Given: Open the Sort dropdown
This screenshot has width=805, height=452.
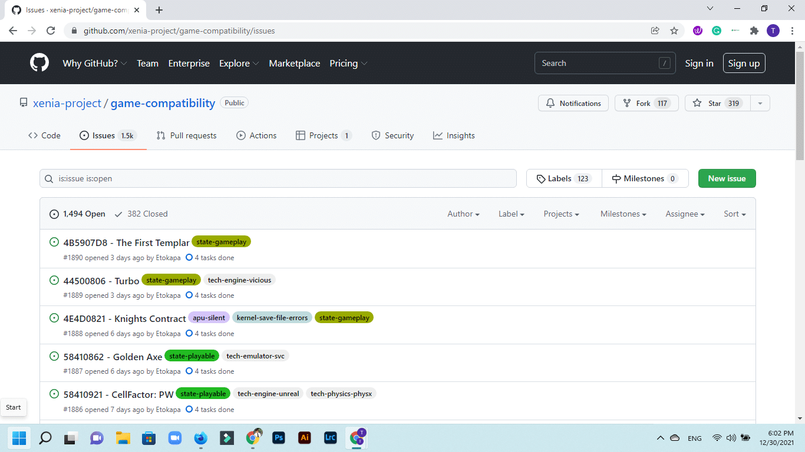Looking at the screenshot, I should coord(735,214).
